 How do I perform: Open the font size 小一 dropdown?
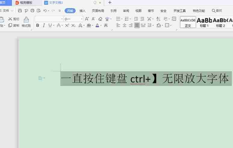point(82,19)
